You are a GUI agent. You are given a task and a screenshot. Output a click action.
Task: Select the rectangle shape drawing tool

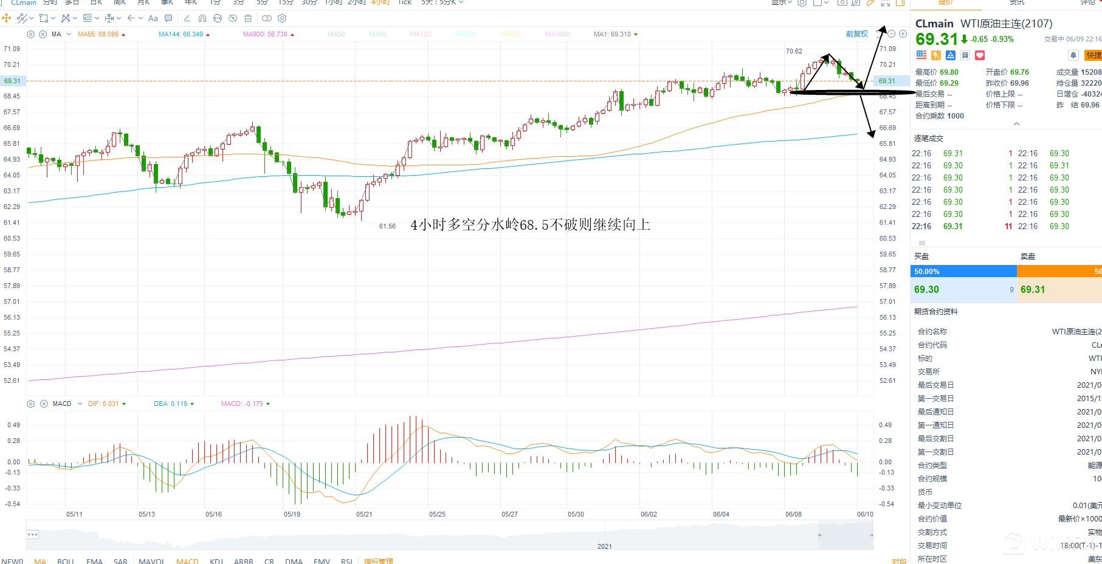44,18
